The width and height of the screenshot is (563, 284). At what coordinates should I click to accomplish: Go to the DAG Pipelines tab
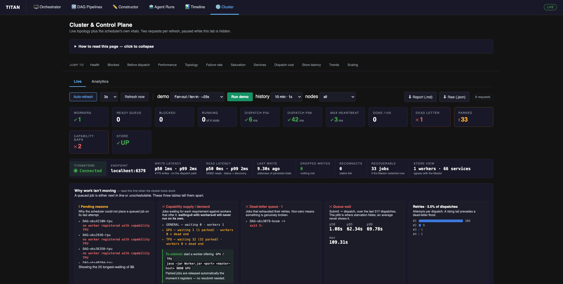pos(87,7)
